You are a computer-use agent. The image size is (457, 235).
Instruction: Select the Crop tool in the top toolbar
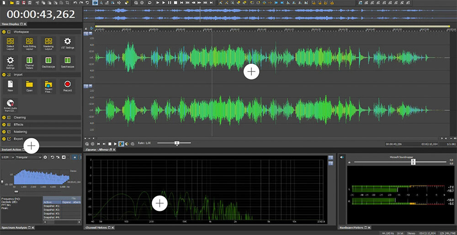click(x=67, y=3)
